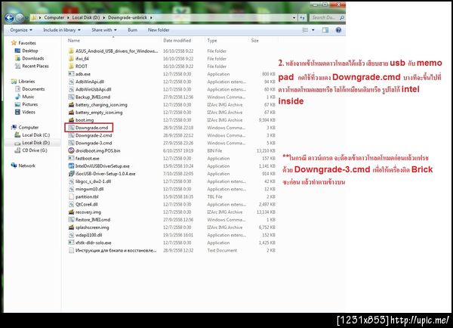Select Recent Places in navigation pane
The width and height of the screenshot is (453, 328).
(35, 66)
